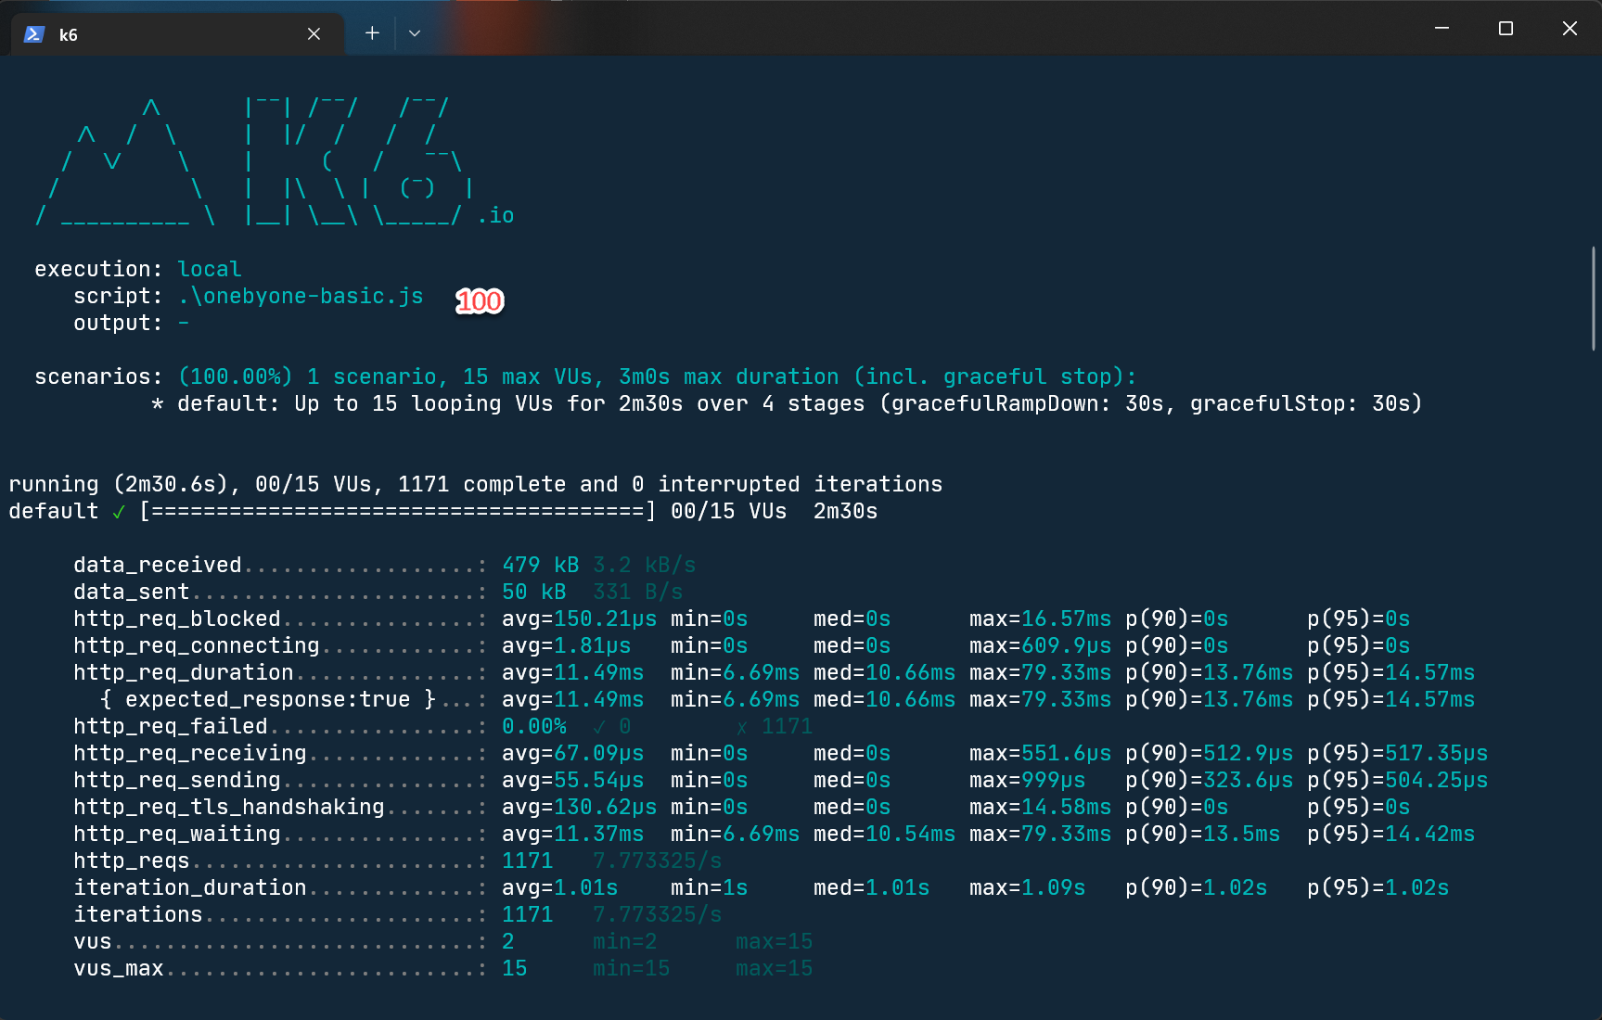This screenshot has width=1602, height=1020.
Task: Click the expected_response:true row label
Action: 268,699
